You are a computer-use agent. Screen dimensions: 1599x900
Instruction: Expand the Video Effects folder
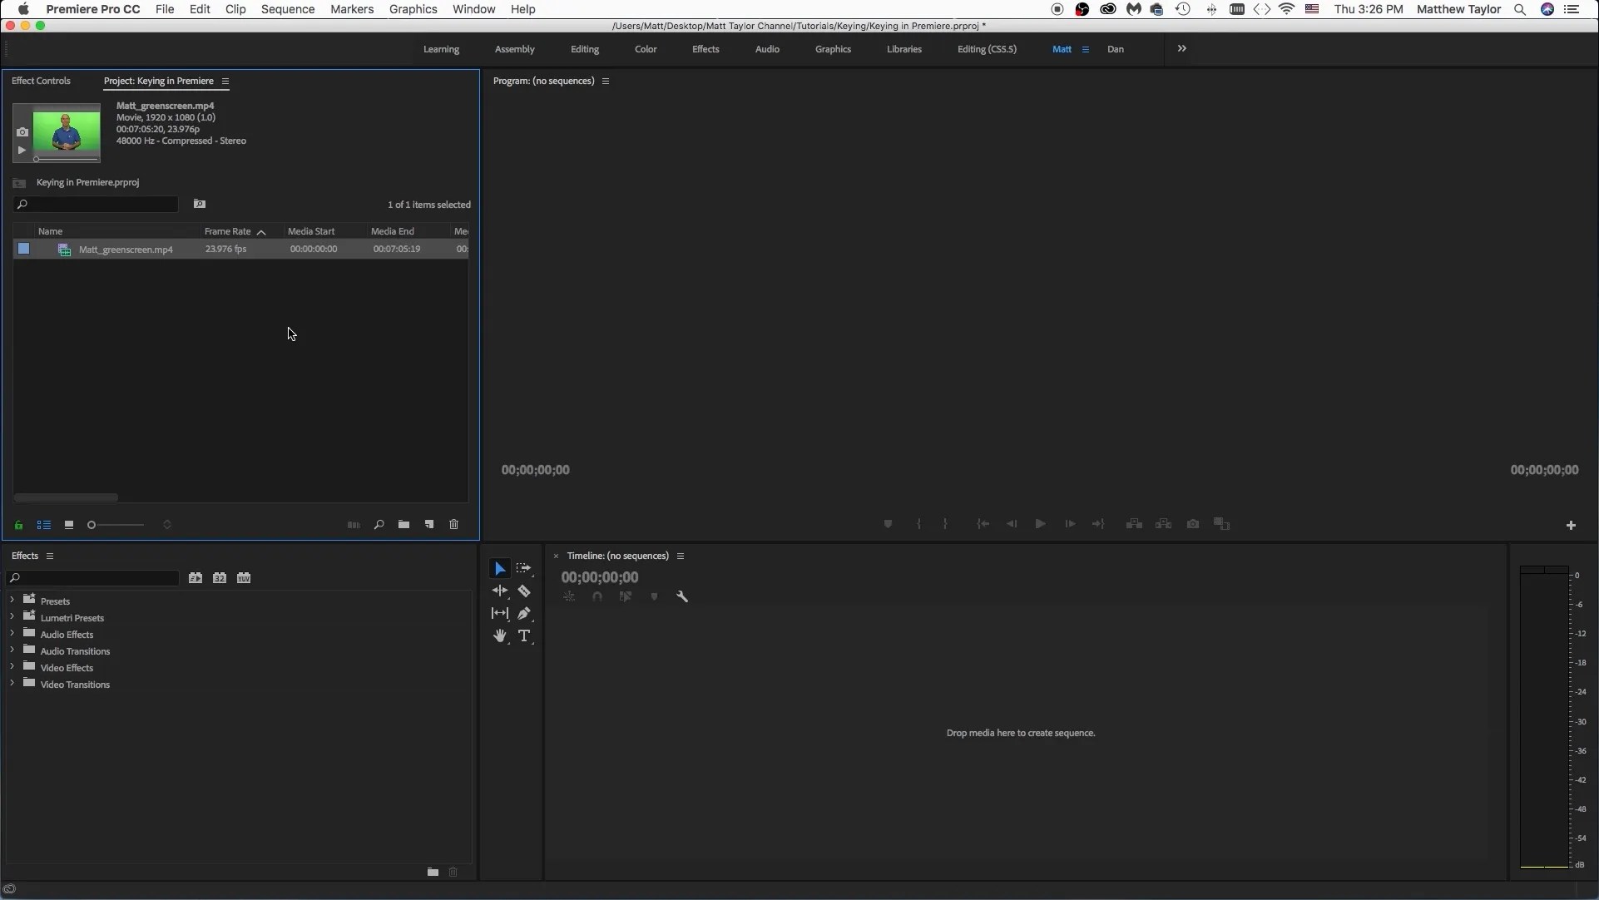click(12, 667)
